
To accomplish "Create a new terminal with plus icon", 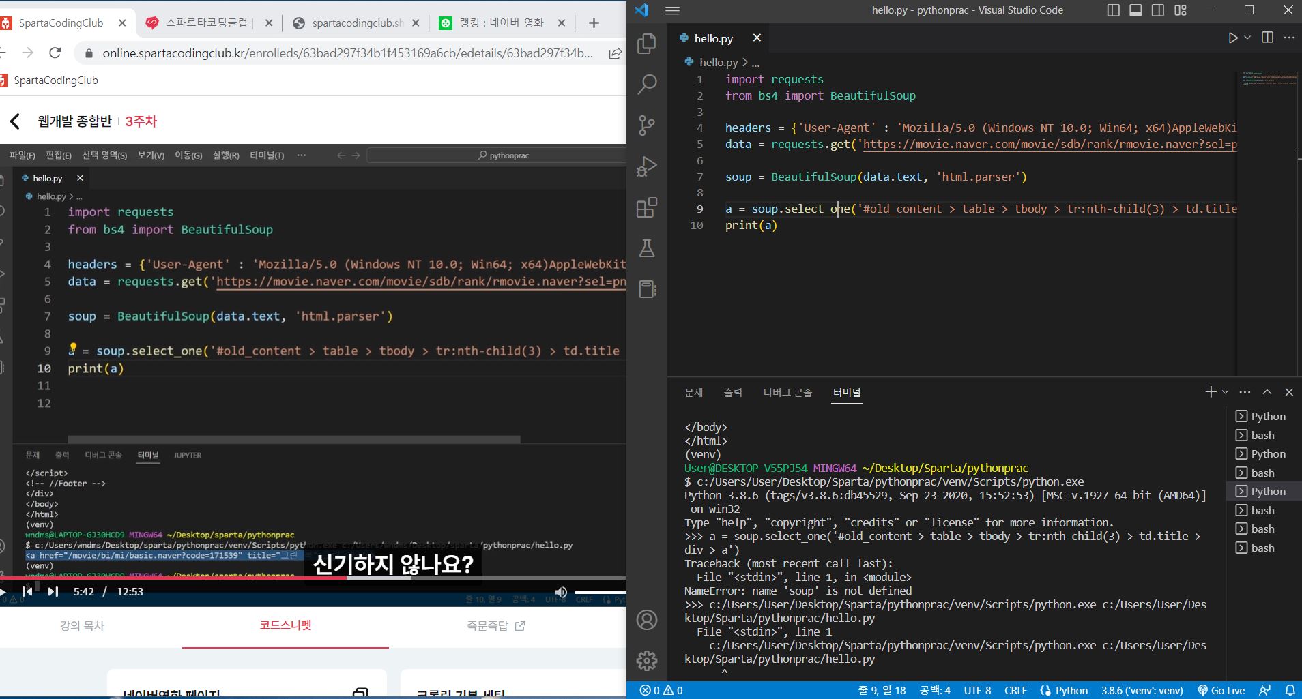I will tap(1211, 391).
